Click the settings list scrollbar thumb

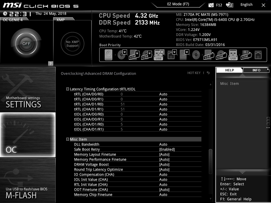[x=210, y=162]
